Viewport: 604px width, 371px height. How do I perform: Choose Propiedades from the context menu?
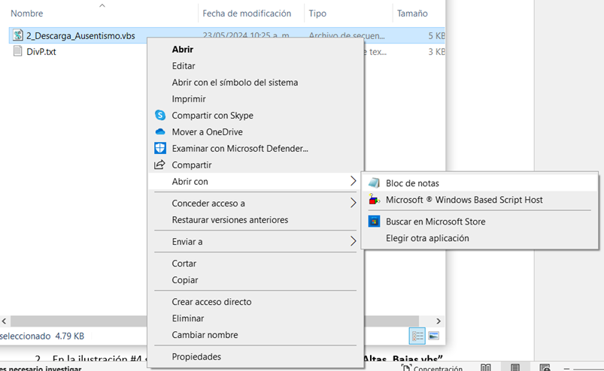tap(196, 357)
